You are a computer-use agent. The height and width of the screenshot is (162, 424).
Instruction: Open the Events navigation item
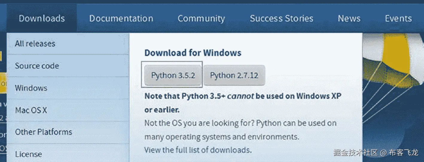point(398,18)
